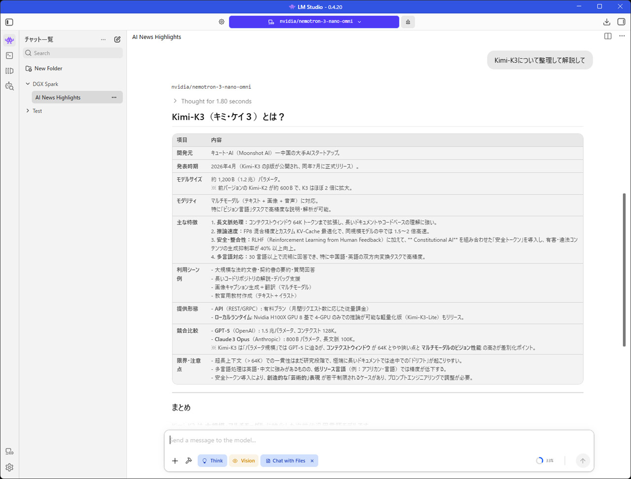Click the New Folder button

coord(43,68)
